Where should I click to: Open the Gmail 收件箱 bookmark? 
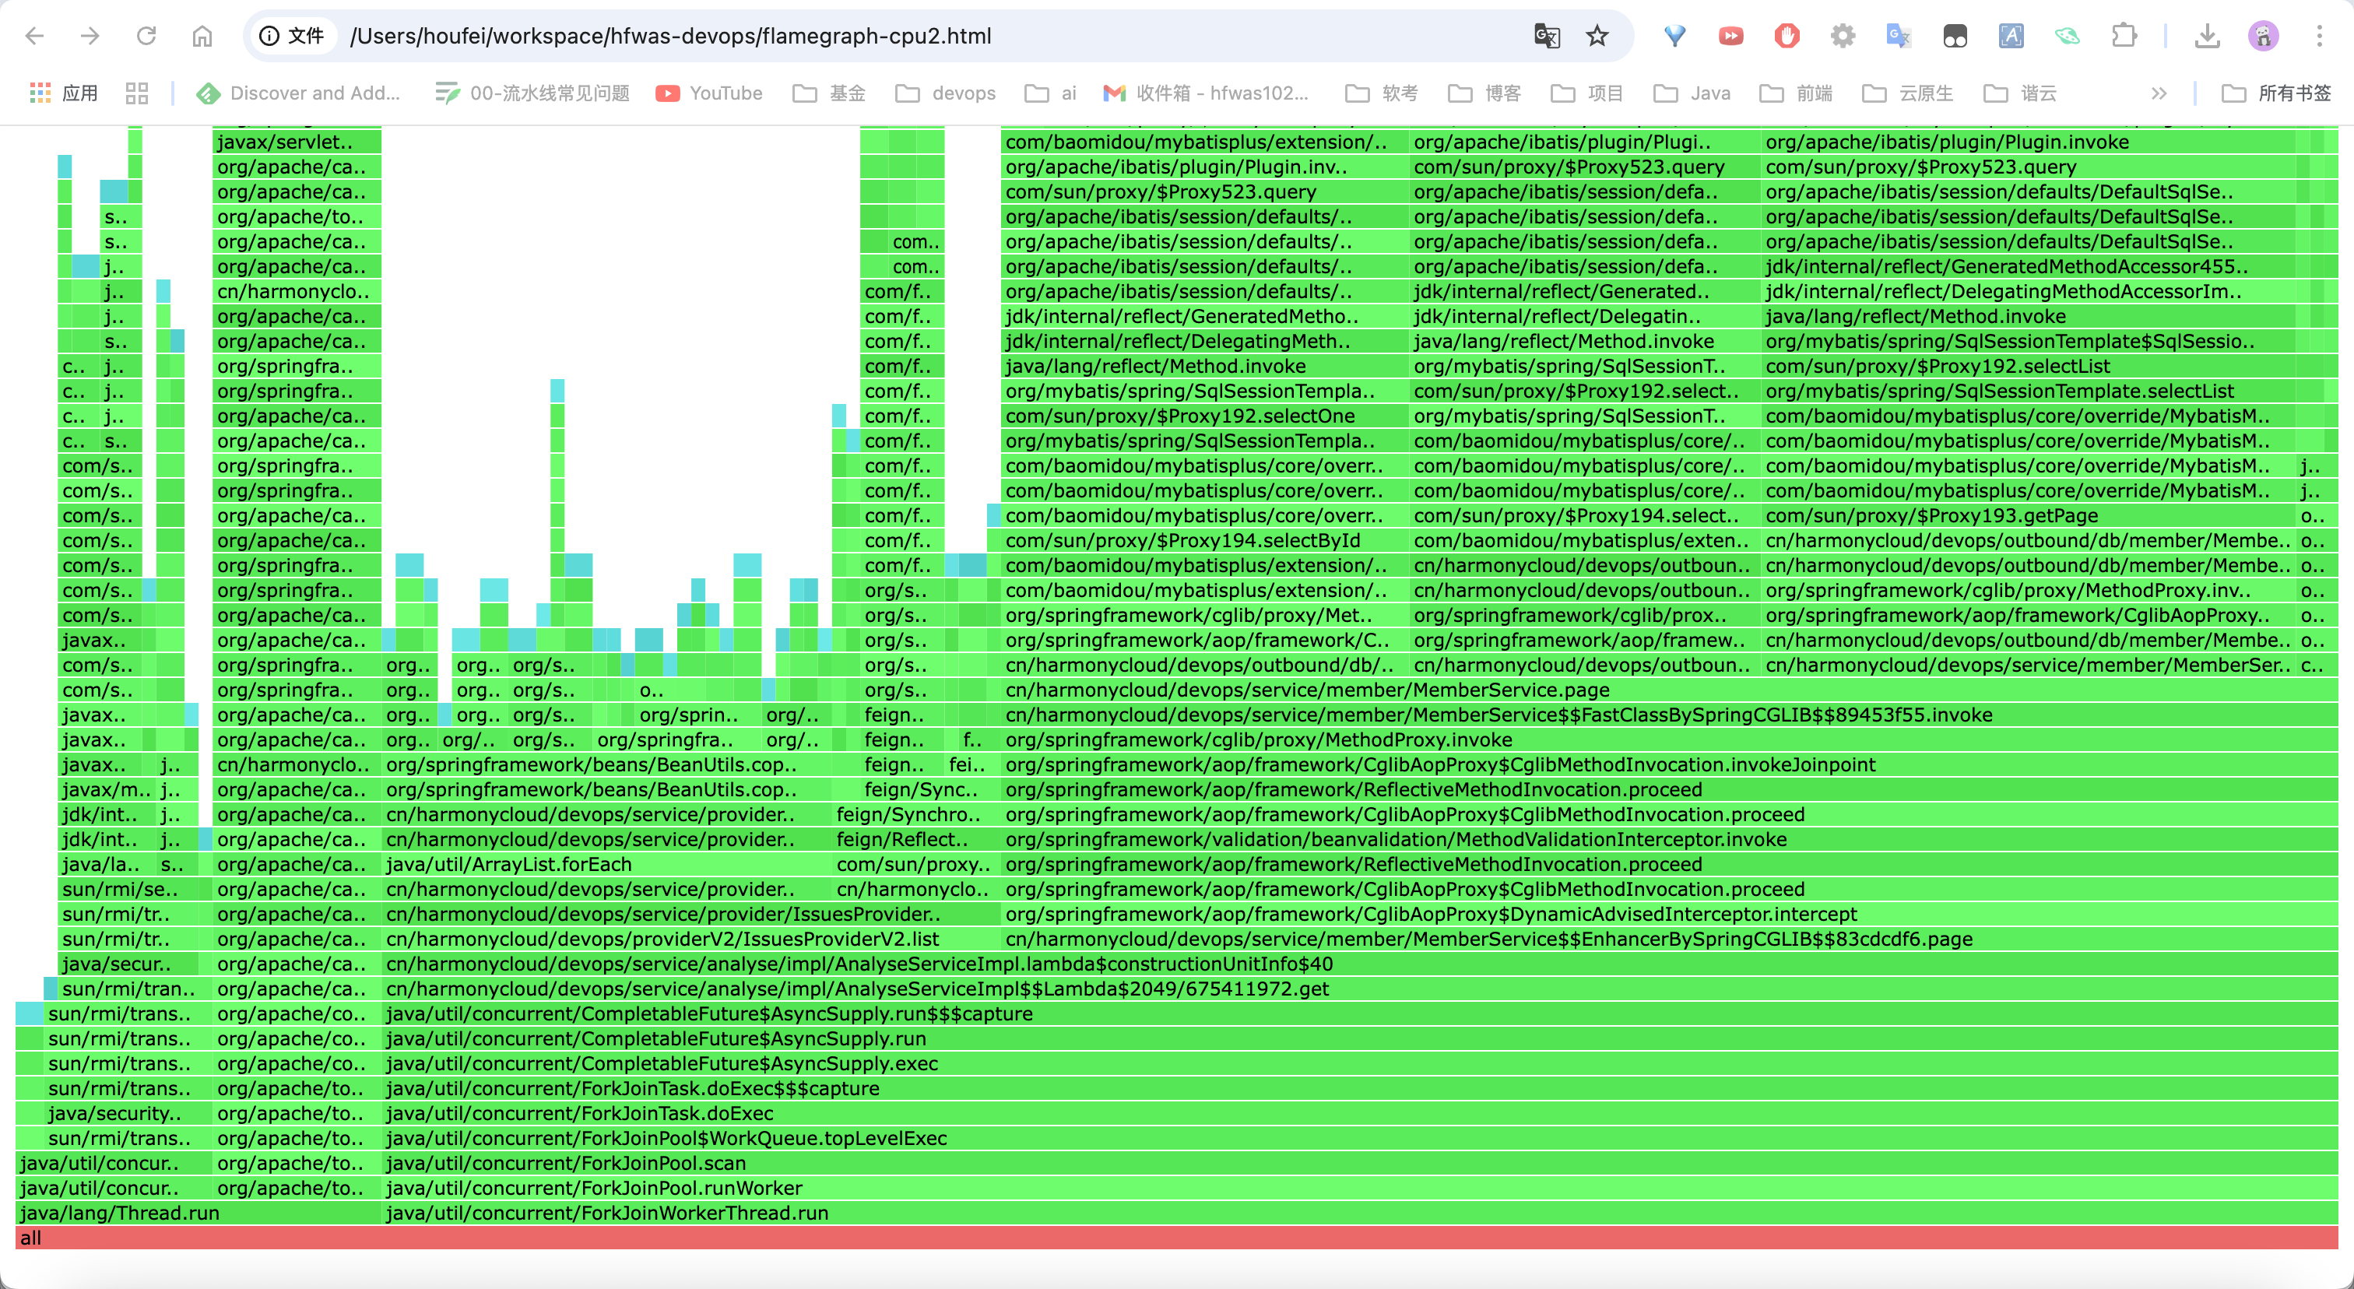tap(1207, 93)
